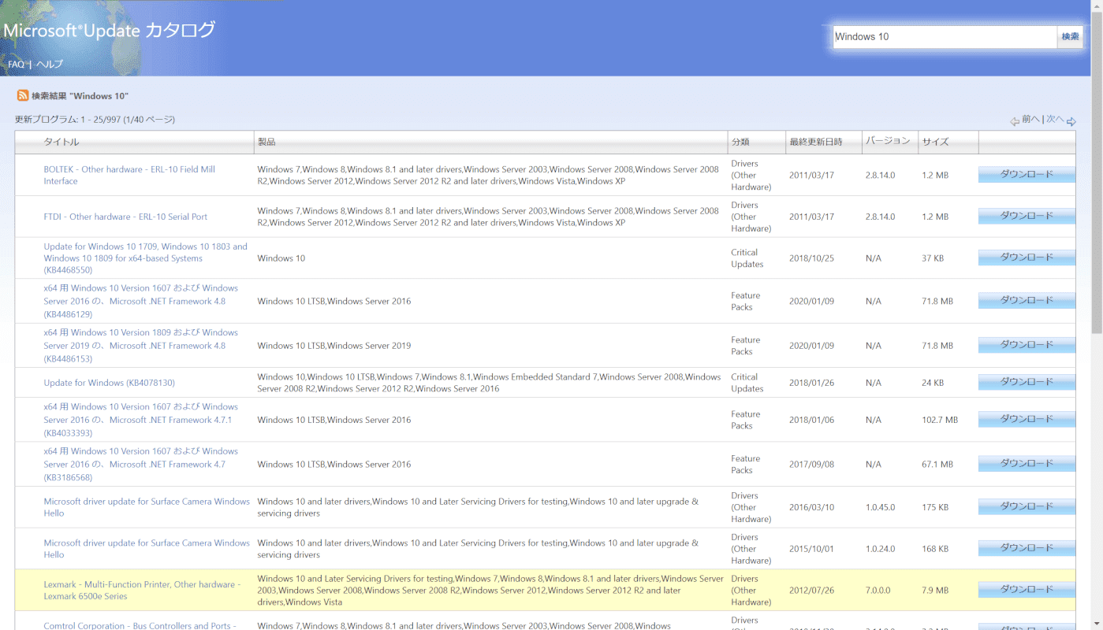1103x630 pixels.
Task: Open Update for Windows (KB4078130) link
Action: [x=110, y=383]
